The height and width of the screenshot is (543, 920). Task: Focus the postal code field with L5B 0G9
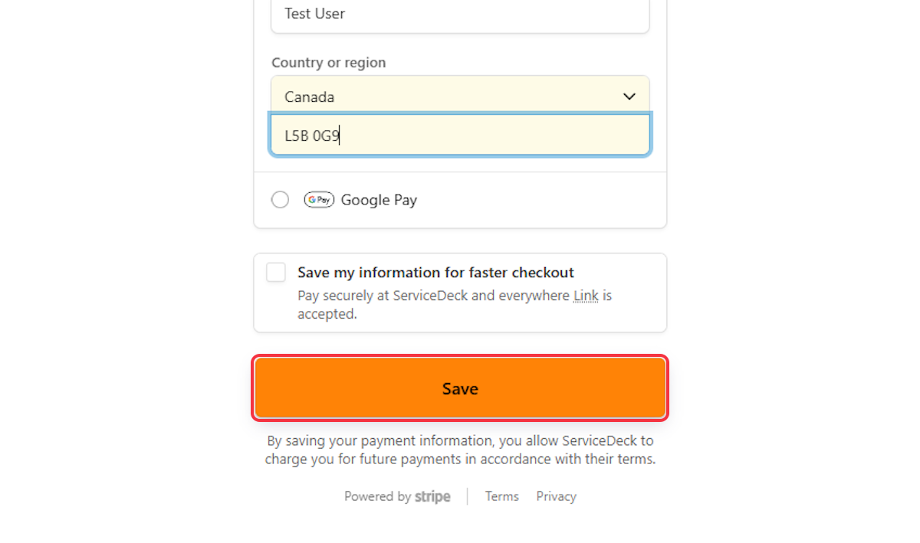[x=460, y=136]
